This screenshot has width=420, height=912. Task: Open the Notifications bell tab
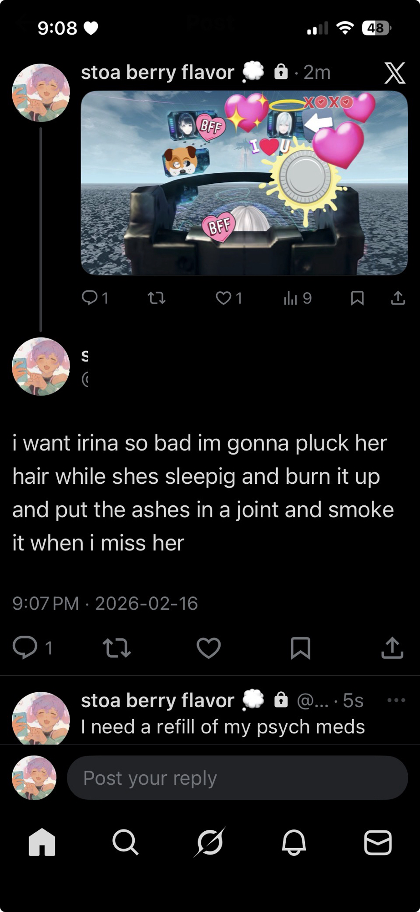click(294, 842)
